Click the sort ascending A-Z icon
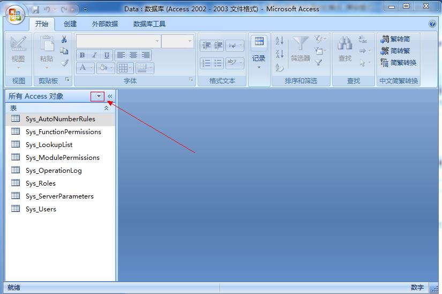This screenshot has height=294, width=442. click(279, 41)
